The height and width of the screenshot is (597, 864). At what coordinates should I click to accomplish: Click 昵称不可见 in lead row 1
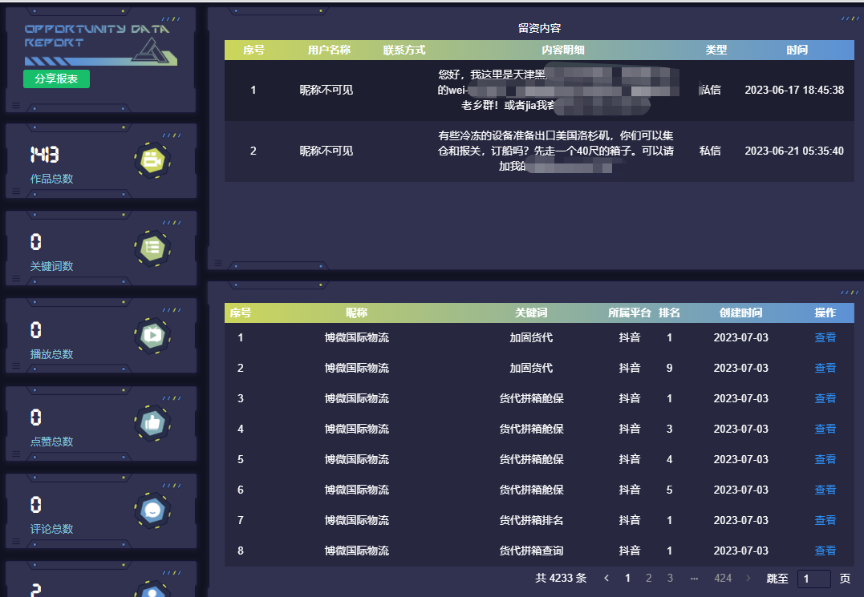point(327,91)
